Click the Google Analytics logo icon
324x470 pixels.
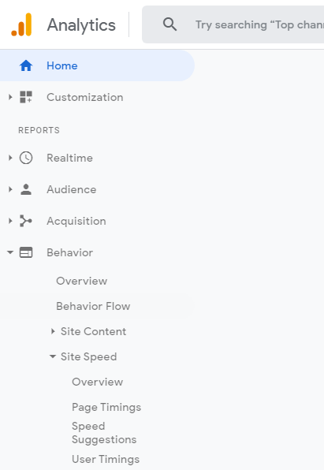pyautogui.click(x=21, y=24)
